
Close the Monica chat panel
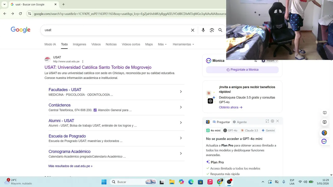tap(278, 121)
